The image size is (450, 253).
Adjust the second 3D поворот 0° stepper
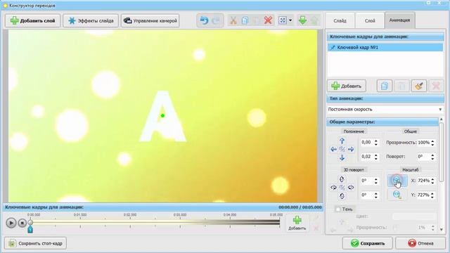pos(376,195)
